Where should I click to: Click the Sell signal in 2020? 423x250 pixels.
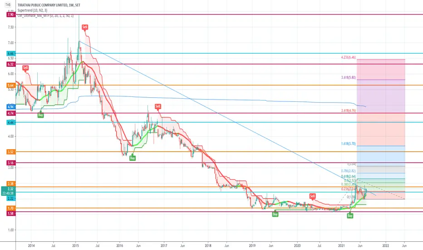pyautogui.click(x=312, y=196)
